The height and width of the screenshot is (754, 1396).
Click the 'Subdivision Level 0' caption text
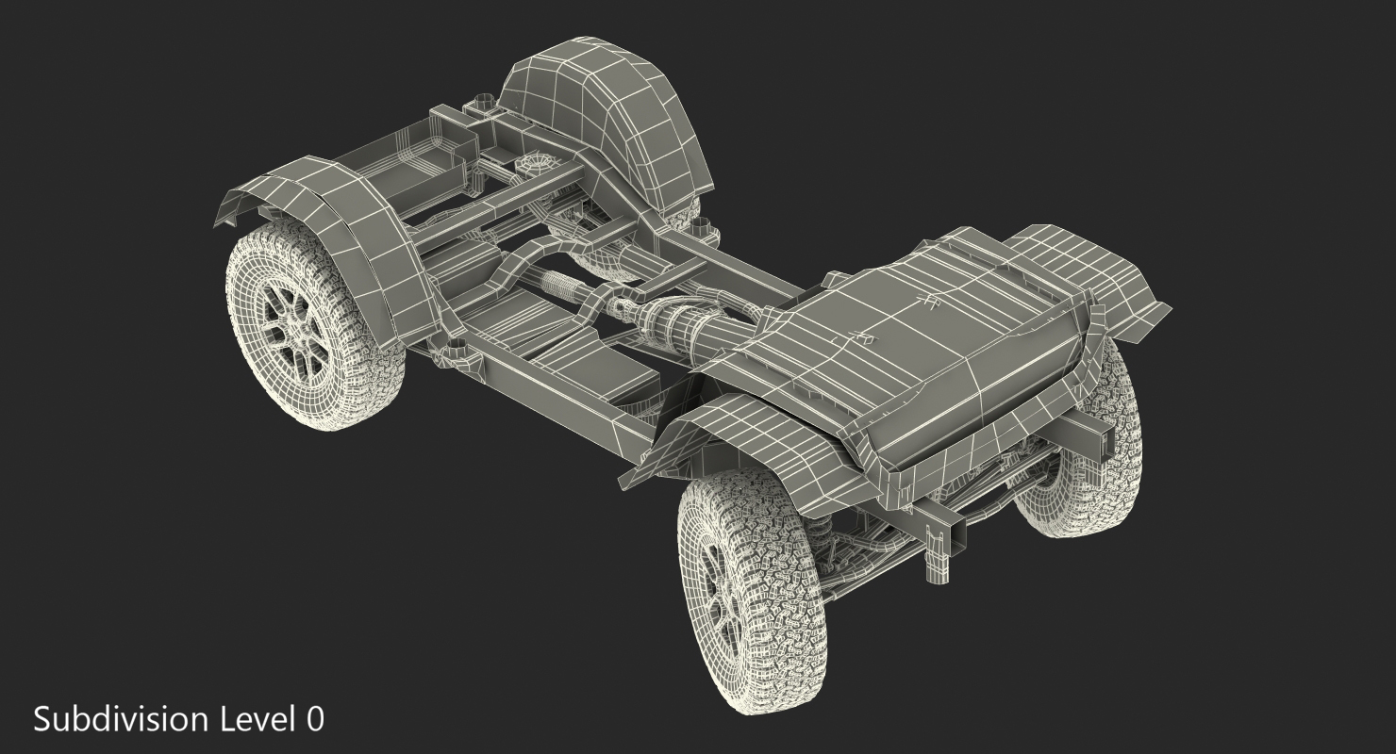pos(179,719)
